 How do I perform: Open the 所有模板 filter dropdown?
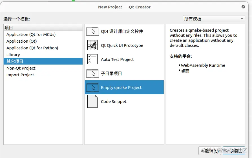click(x=214, y=19)
